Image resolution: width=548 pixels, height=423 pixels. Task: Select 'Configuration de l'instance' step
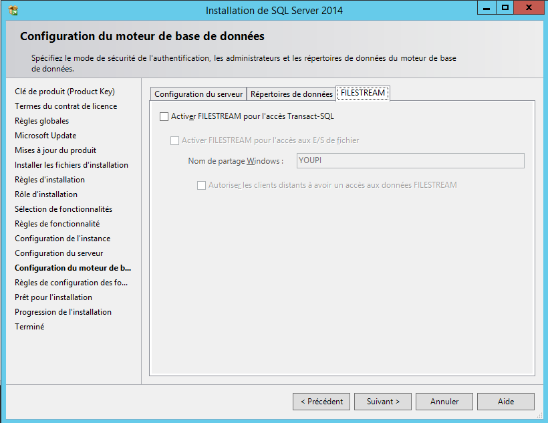[x=63, y=239]
